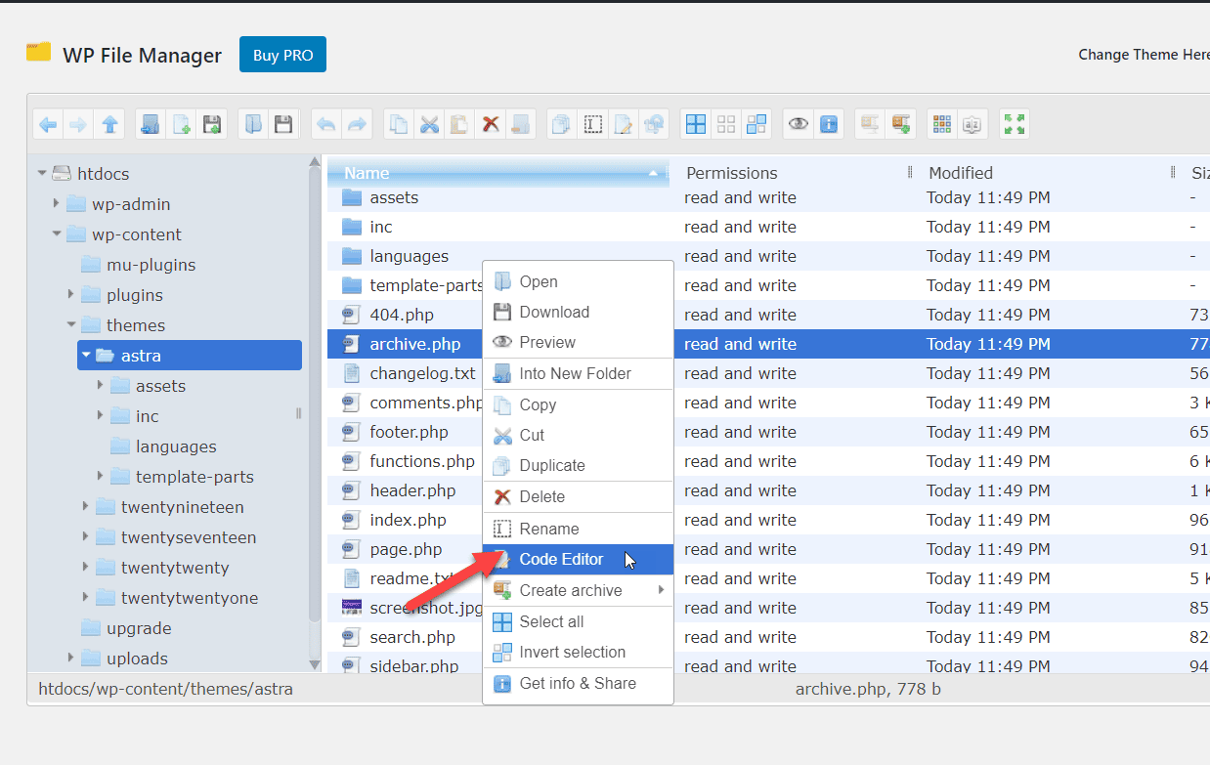Select Rename in the context menu

(548, 529)
